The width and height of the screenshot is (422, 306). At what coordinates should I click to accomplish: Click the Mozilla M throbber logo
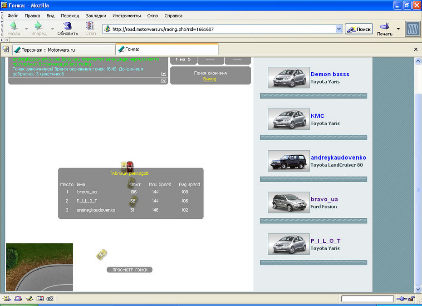point(412,29)
